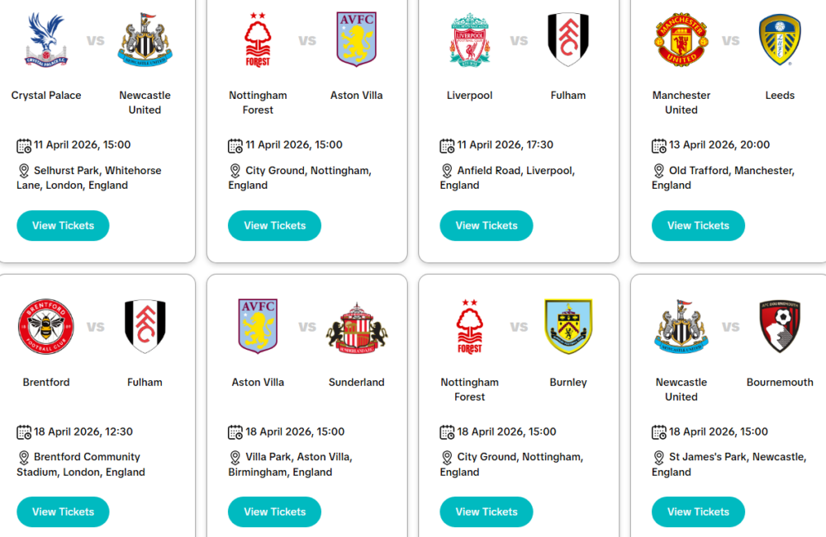826x537 pixels.
Task: Click the location pin for Selhurst Park
Action: [x=24, y=171]
